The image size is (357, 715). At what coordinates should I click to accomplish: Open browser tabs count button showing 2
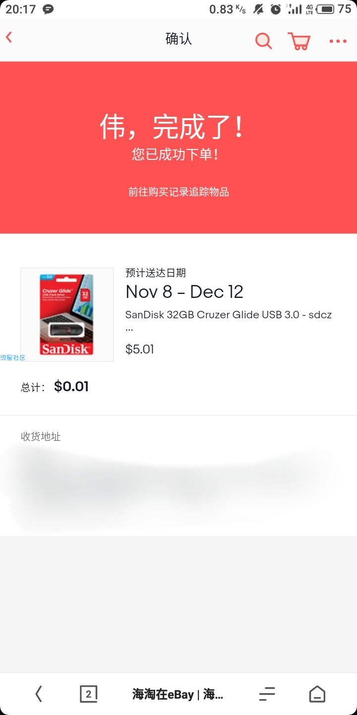tap(89, 694)
